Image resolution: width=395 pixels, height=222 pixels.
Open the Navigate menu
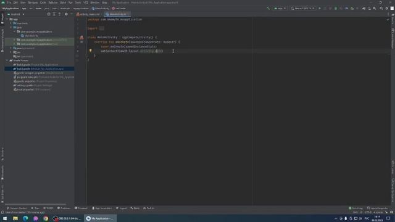coord(33,2)
